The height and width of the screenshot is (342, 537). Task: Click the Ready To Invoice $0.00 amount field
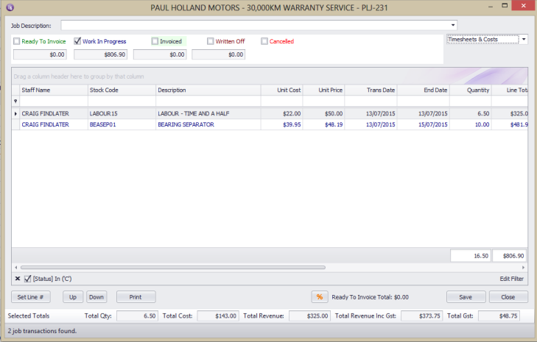tap(40, 54)
